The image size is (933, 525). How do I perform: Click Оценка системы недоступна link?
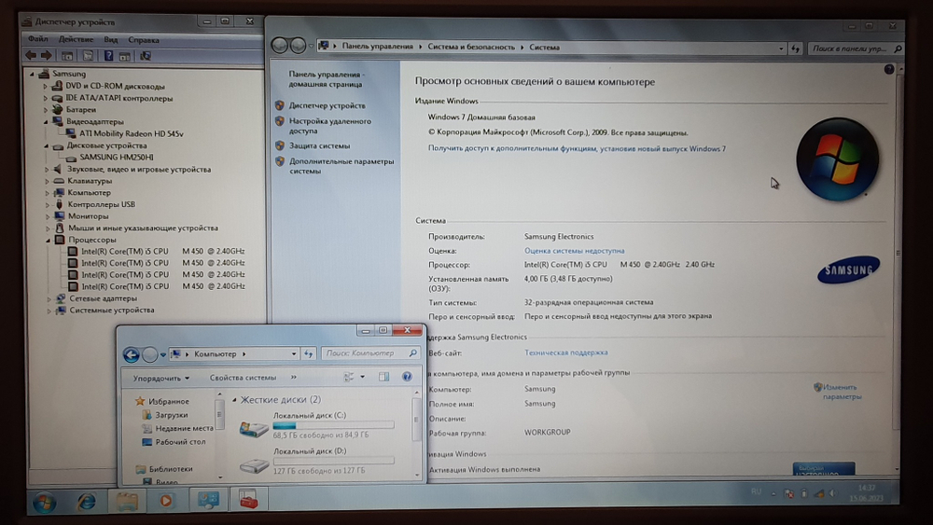click(574, 251)
